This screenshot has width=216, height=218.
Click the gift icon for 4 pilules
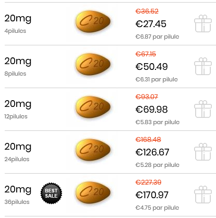point(203,23)
